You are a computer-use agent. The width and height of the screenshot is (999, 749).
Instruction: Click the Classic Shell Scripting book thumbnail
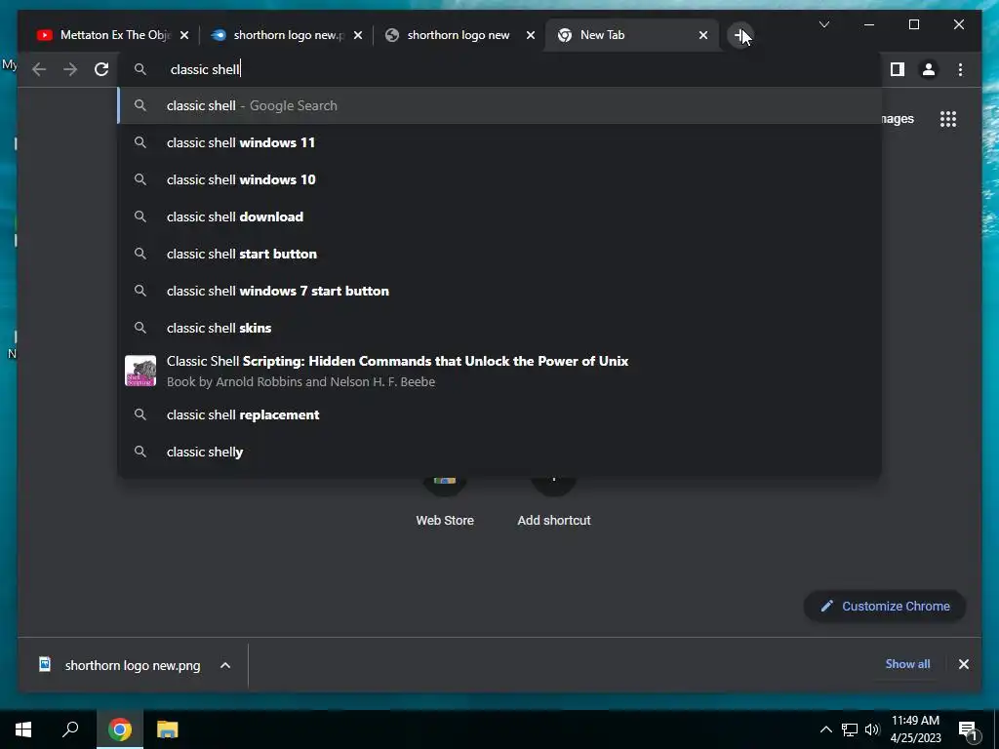(140, 371)
